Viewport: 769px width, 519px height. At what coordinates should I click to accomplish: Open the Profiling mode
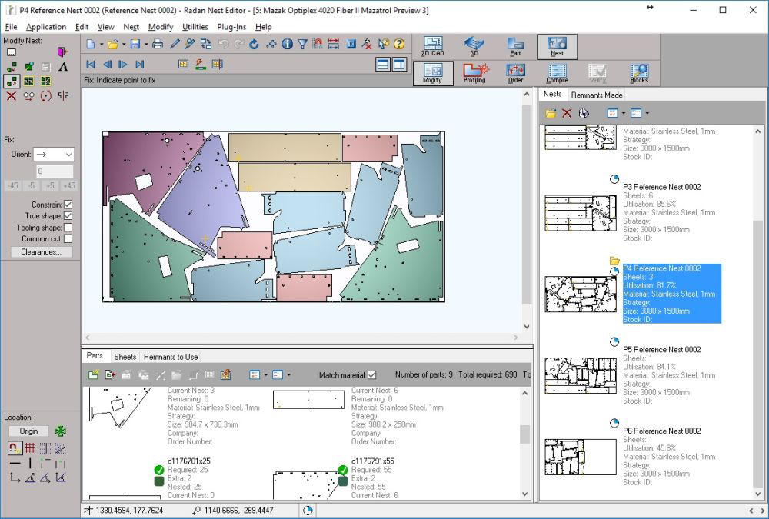[474, 72]
